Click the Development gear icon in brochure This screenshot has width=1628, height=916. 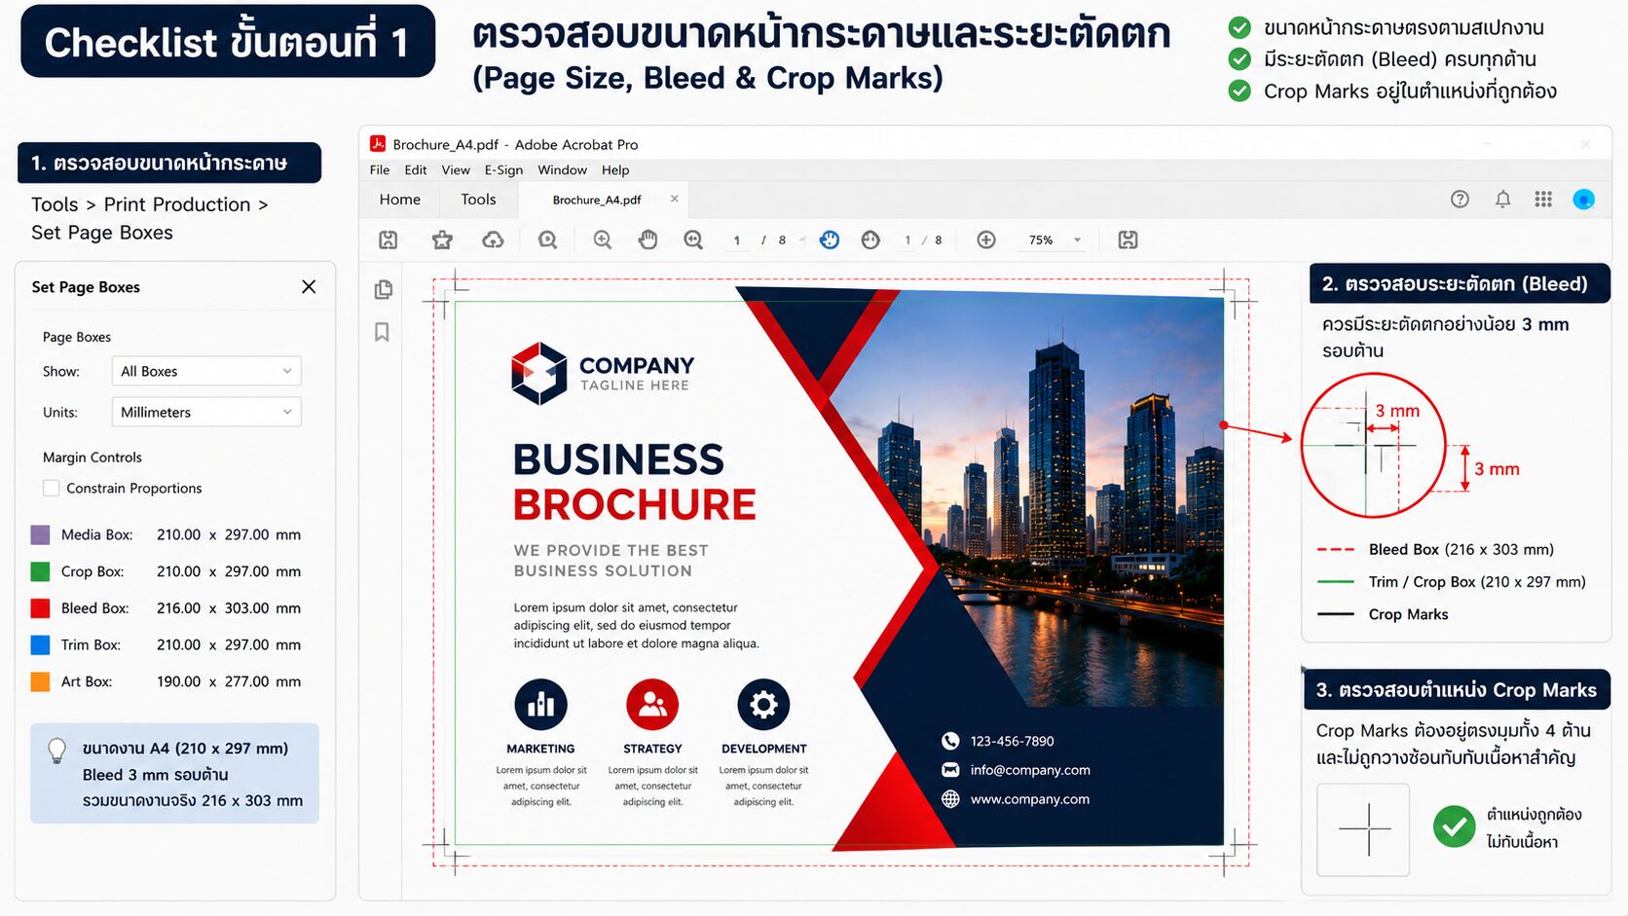763,705
